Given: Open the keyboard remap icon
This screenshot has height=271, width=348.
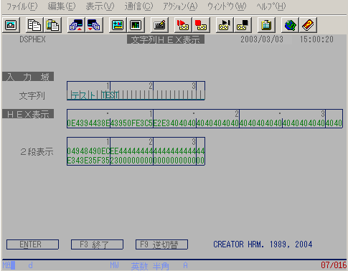Looking at the screenshot, I should [x=159, y=25].
